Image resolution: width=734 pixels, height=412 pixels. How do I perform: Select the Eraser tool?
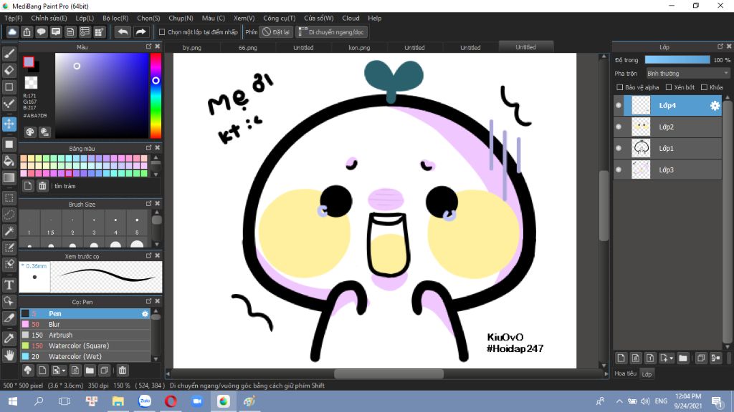tap(9, 70)
